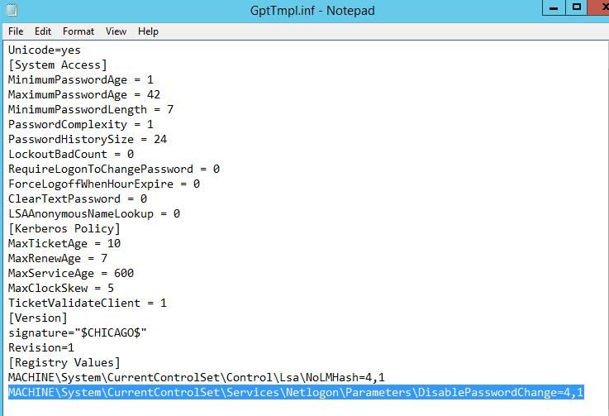Screen dimensions: 609x416
Task: Click the Unicode=yes line
Action: click(x=45, y=50)
